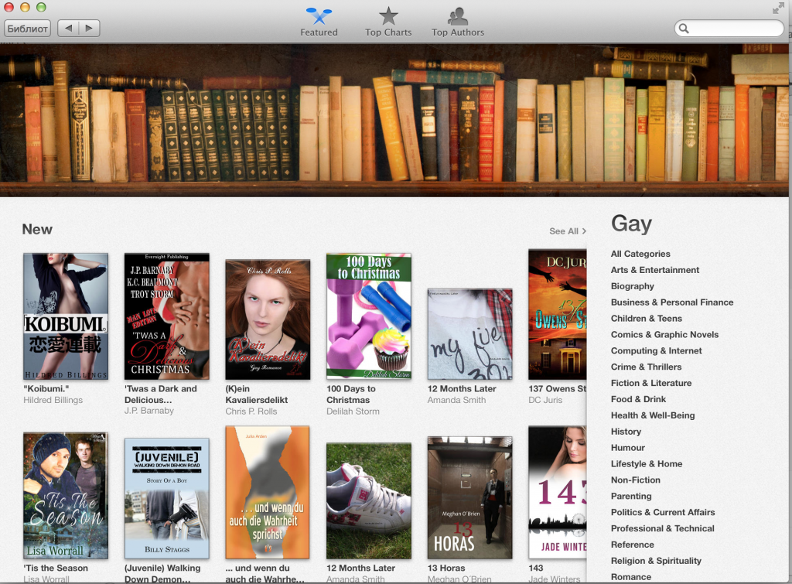The image size is (792, 584).
Task: Open sneaker cover of 12 Months Later
Action: (x=369, y=500)
